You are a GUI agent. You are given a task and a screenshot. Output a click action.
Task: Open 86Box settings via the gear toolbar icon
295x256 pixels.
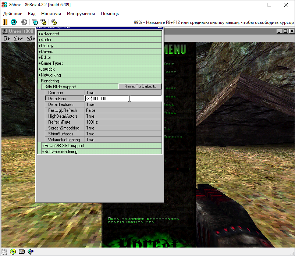point(53,22)
